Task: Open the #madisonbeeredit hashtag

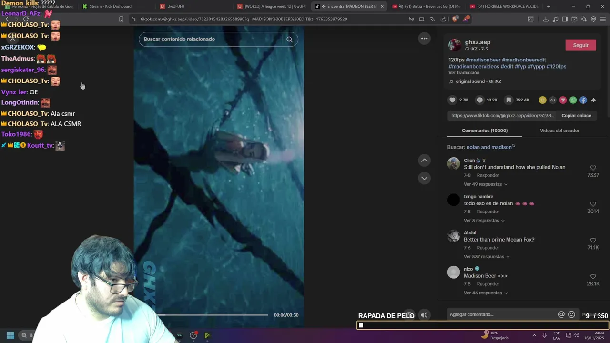Action: [x=524, y=60]
